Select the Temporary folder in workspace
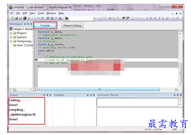 pos(22,41)
